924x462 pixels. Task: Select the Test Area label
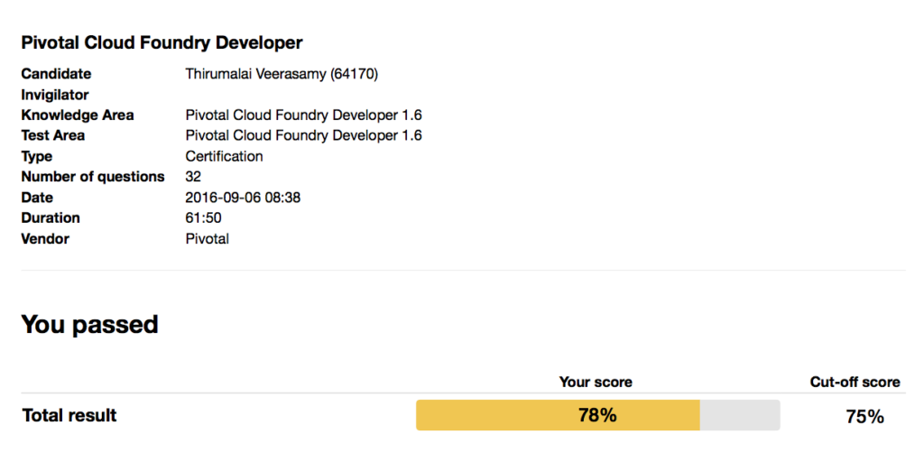coord(53,135)
